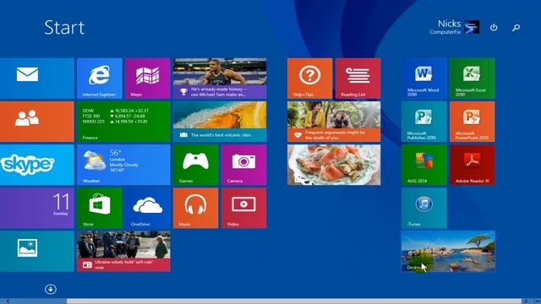Launch the Camera tile
Screen dimensions: 541x304
(x=244, y=165)
